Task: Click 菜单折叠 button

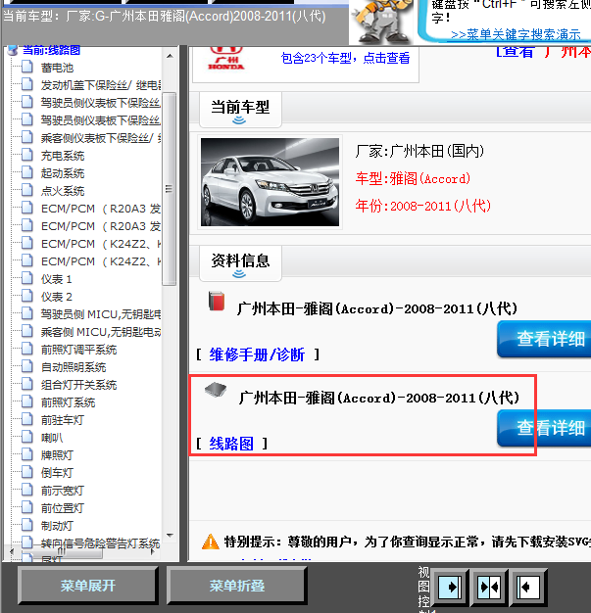Action: [x=237, y=586]
